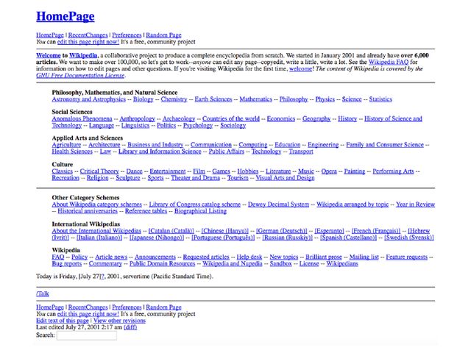The height and width of the screenshot is (353, 471).
Task: Click the Edit text of this page link
Action: 63,321
